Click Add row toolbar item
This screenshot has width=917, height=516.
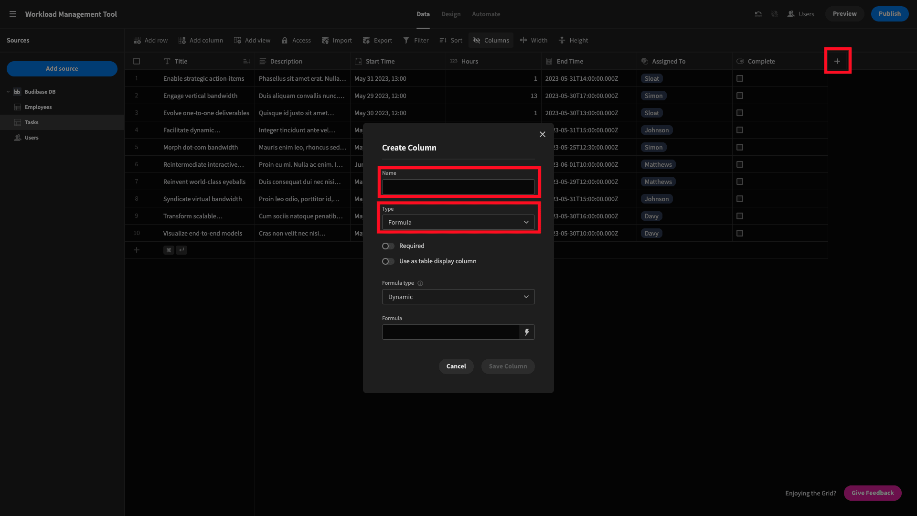point(150,40)
